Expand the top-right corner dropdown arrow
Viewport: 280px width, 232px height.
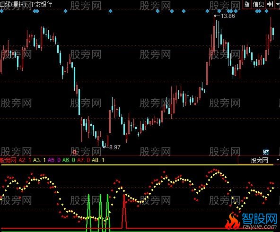(x=278, y=4)
